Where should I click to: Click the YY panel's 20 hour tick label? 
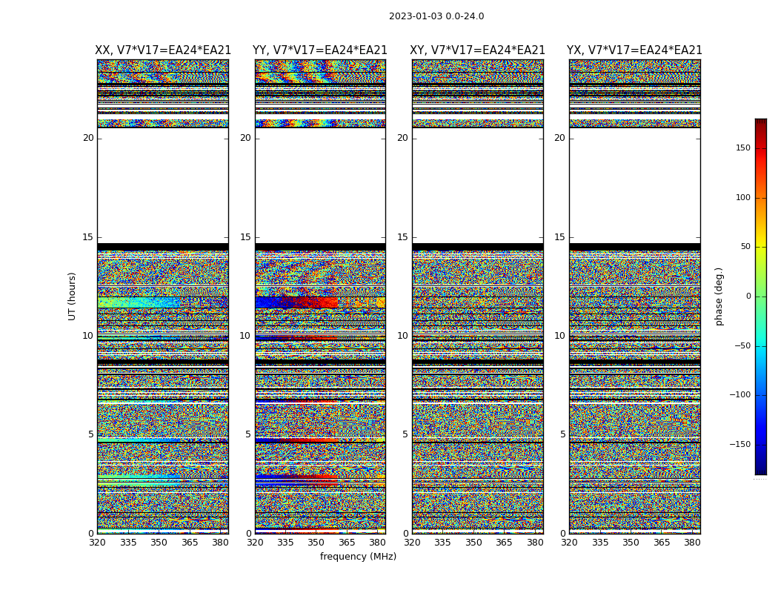coord(245,138)
